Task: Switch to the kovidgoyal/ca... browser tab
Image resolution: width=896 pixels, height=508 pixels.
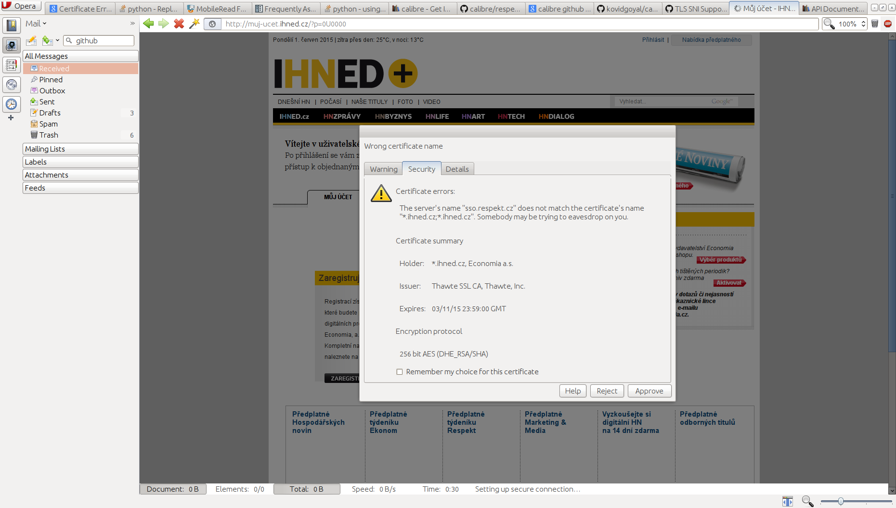Action: coord(628,9)
